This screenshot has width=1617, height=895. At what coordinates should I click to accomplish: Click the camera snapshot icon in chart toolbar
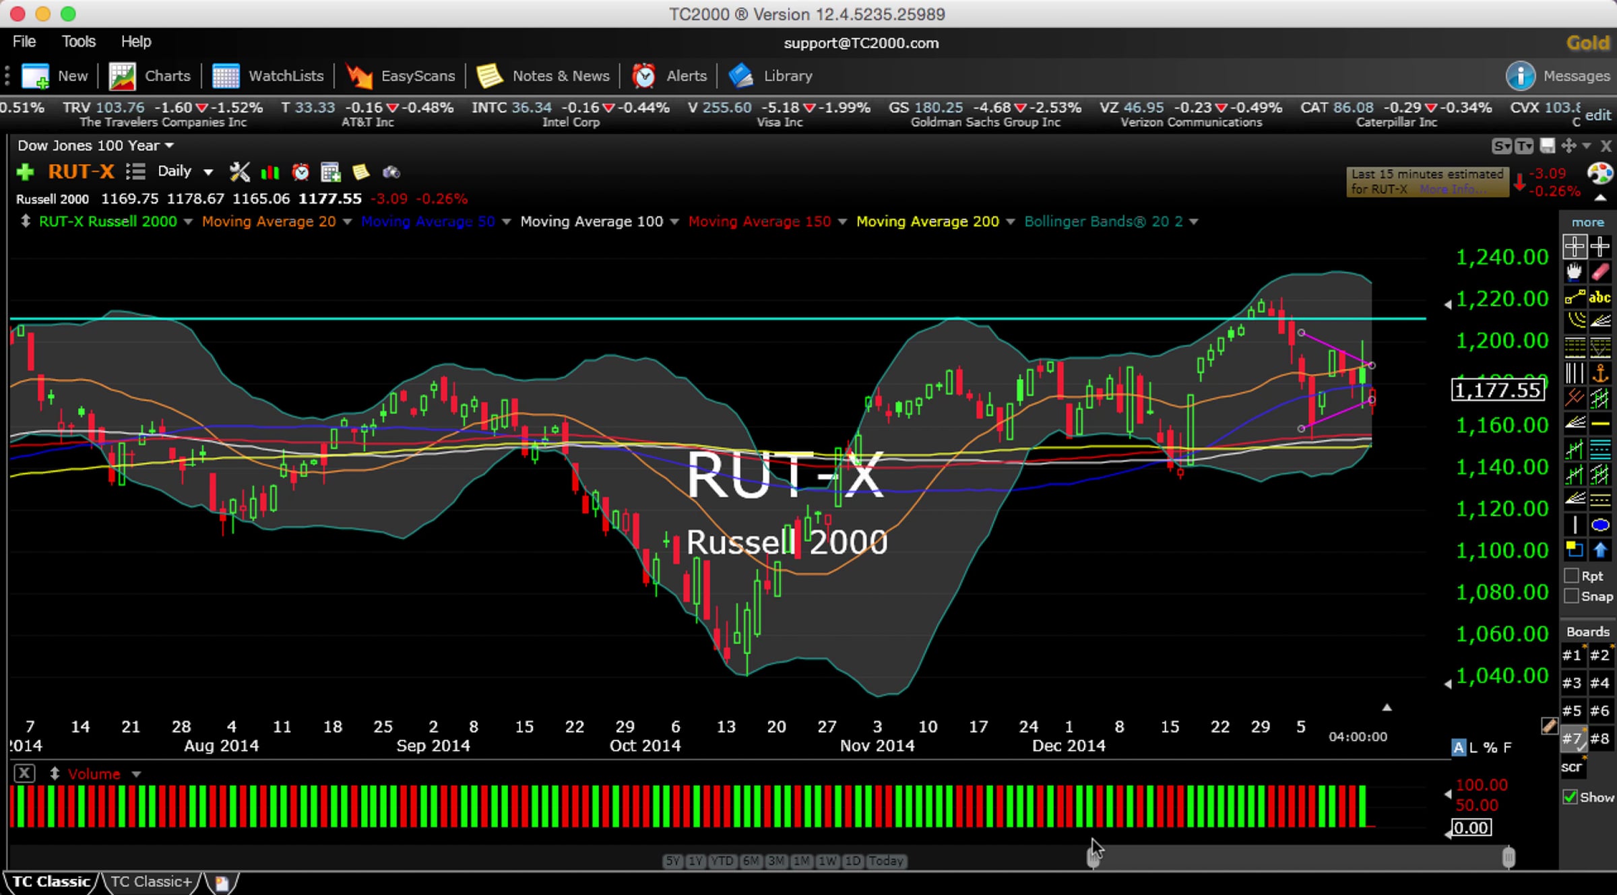click(x=391, y=172)
